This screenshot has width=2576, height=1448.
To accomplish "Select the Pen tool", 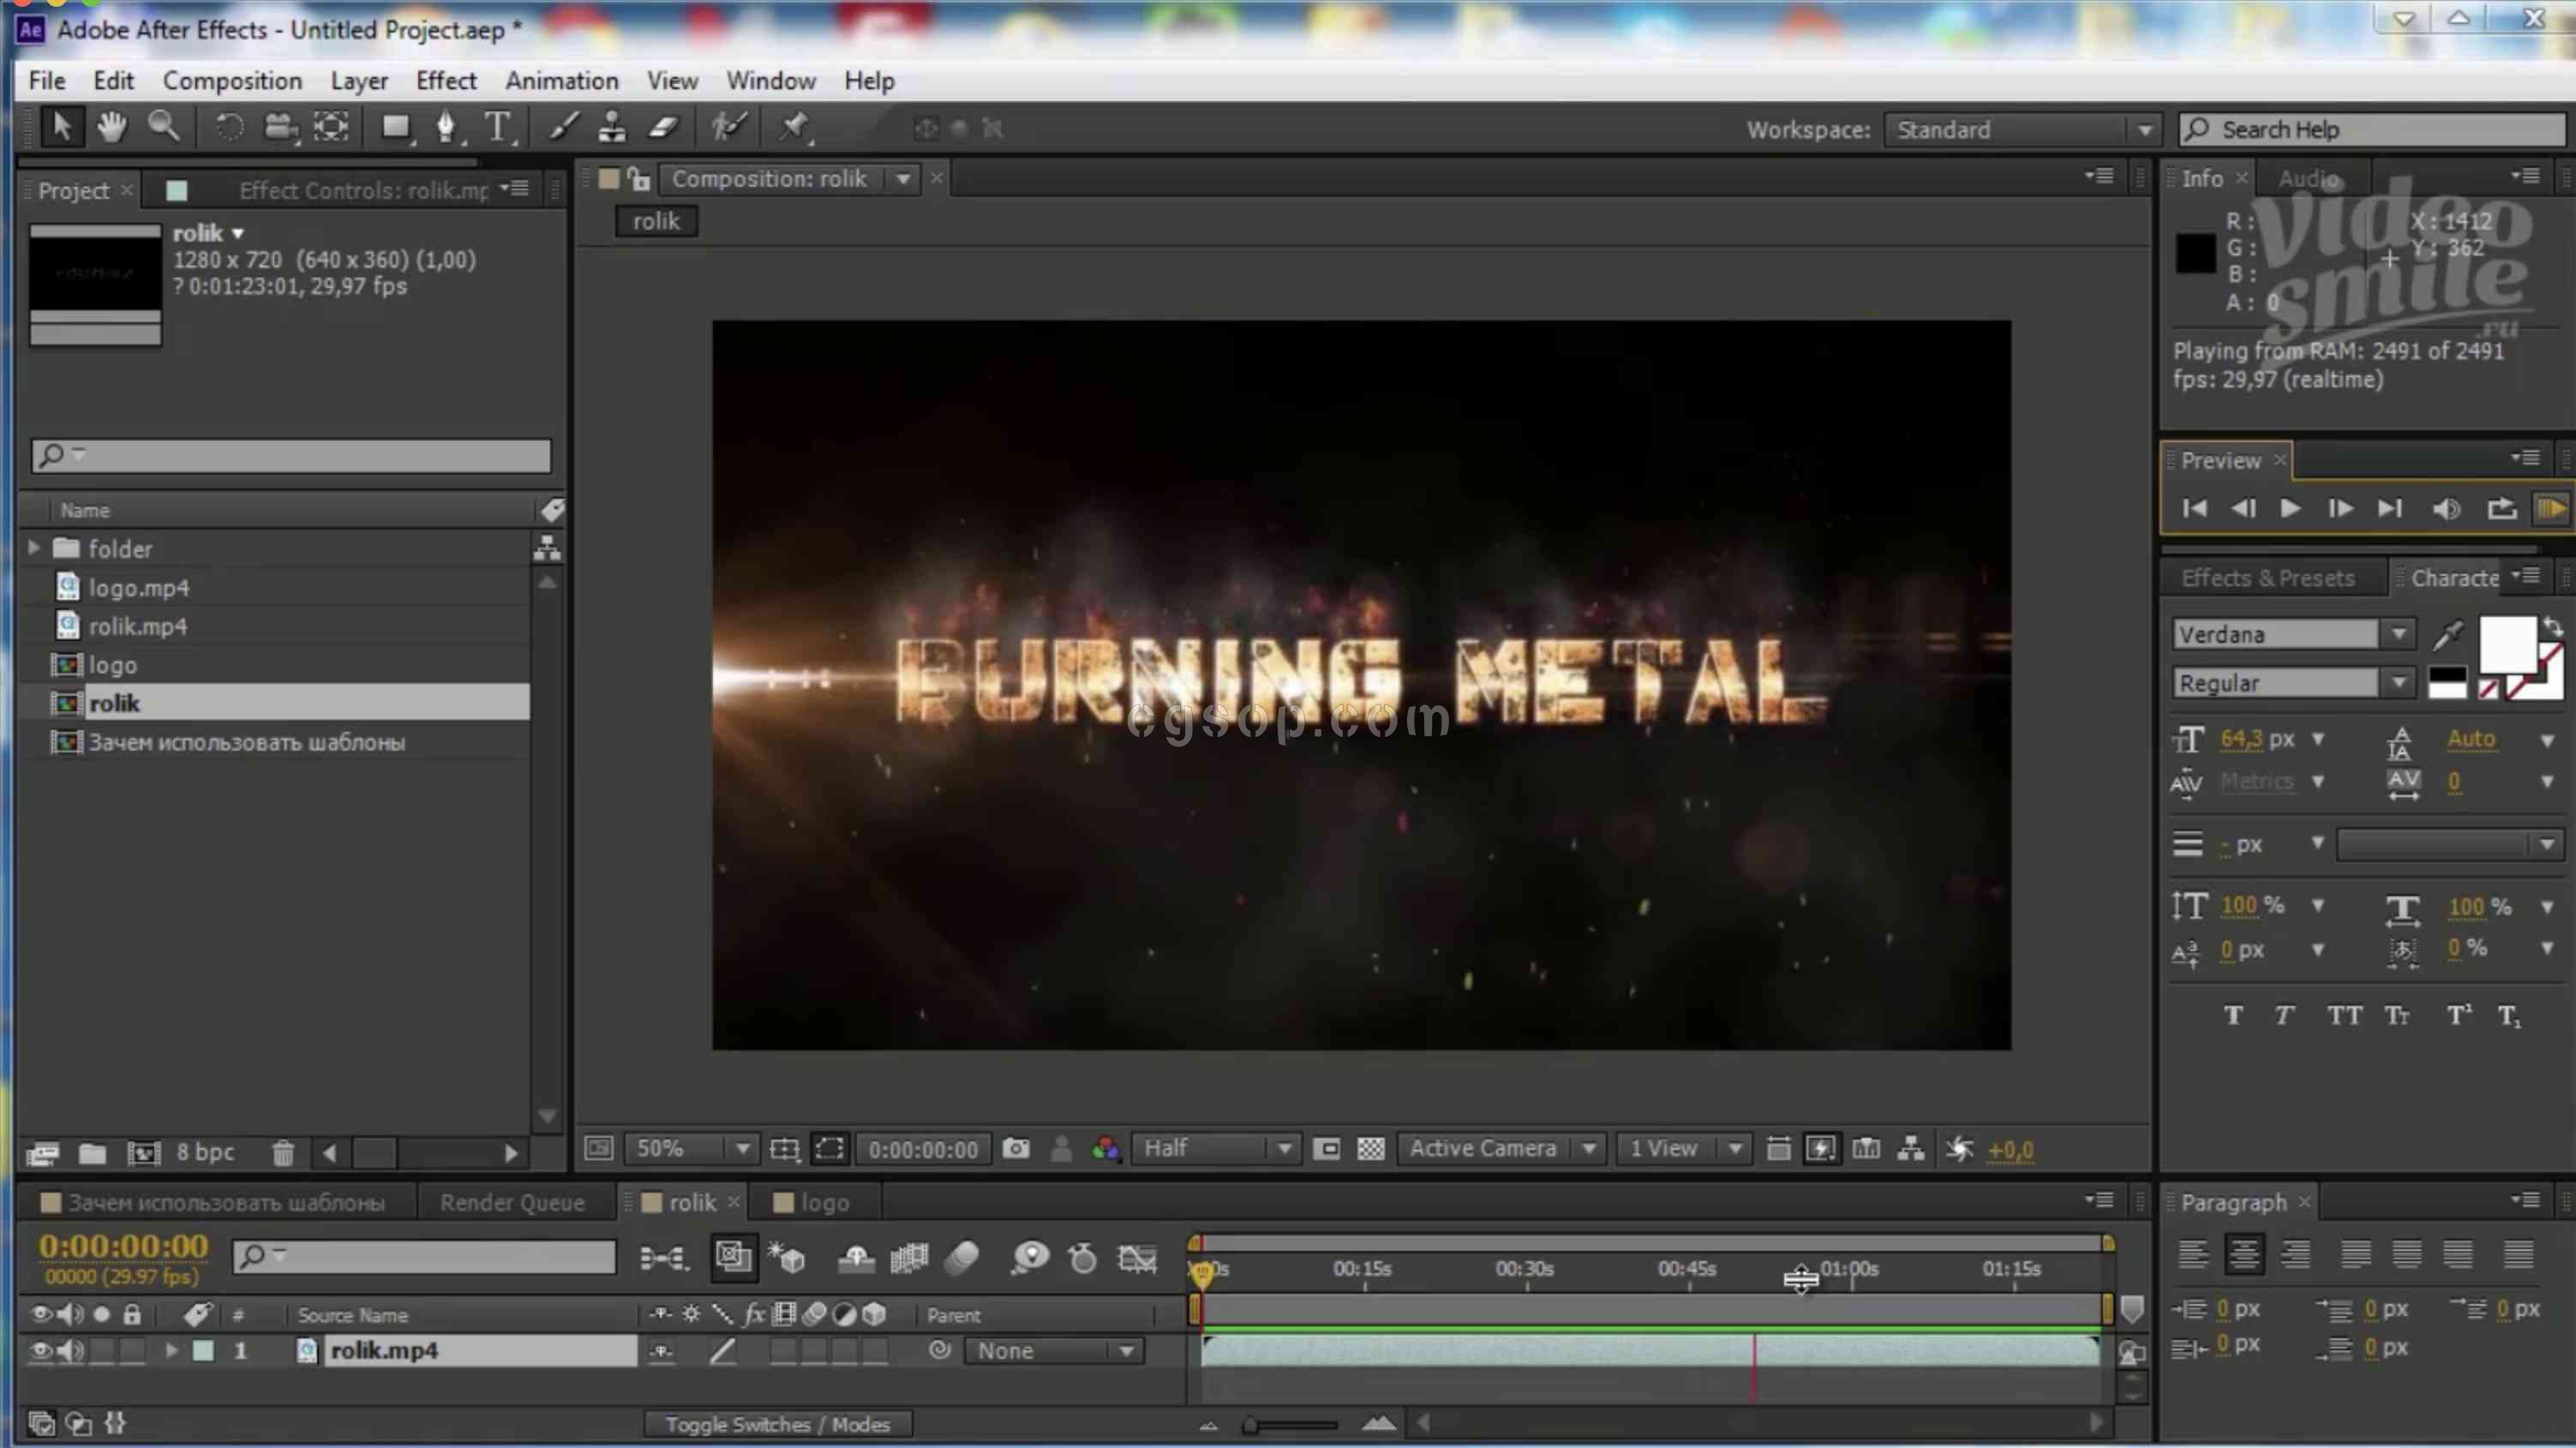I will pos(446,127).
